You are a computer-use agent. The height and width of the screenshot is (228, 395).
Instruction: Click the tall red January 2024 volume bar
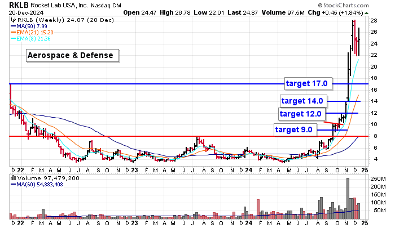258,209
